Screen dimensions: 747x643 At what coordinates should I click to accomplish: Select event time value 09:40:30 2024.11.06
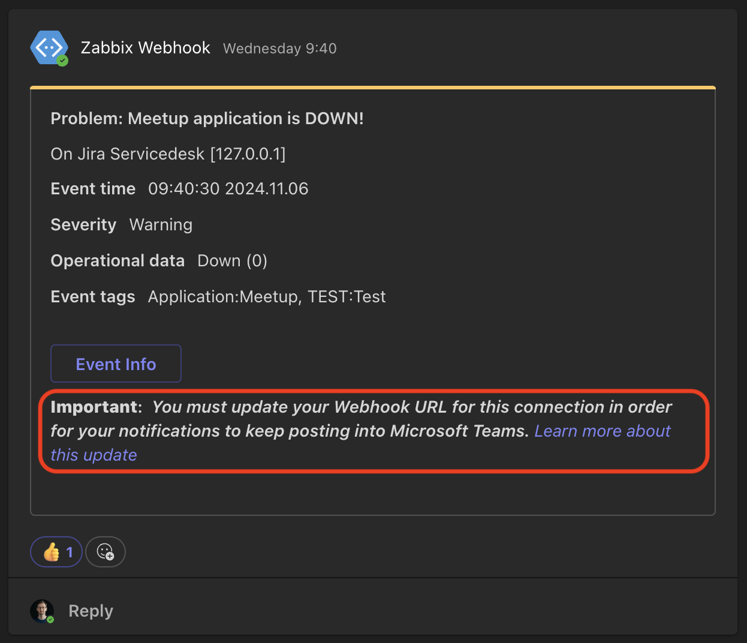pos(228,189)
